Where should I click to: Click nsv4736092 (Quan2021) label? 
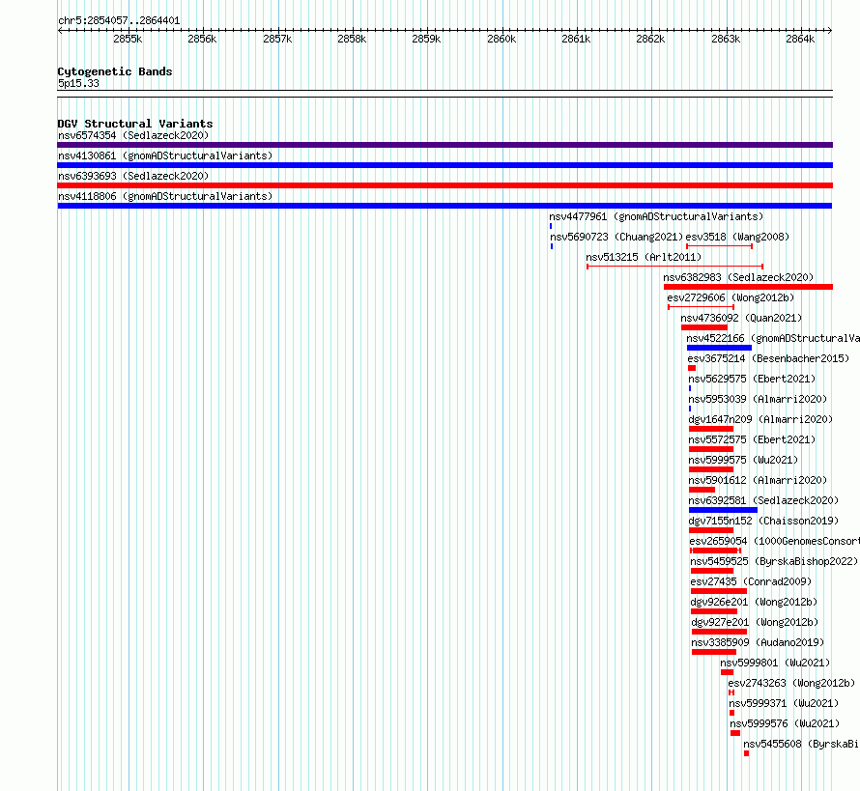pos(741,318)
